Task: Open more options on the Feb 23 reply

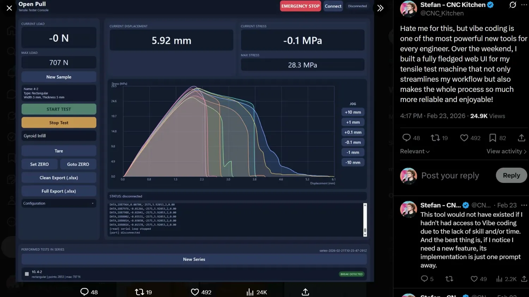Action: tap(524, 205)
